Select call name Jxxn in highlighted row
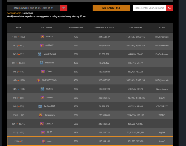186x146 pixels. tap(49, 141)
